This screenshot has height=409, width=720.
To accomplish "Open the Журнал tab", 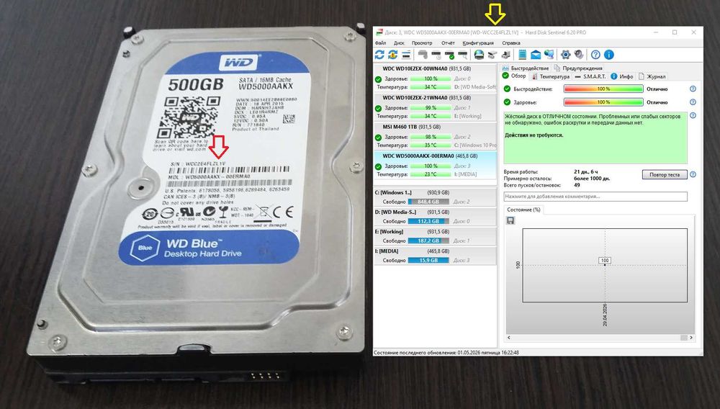I will (x=652, y=76).
